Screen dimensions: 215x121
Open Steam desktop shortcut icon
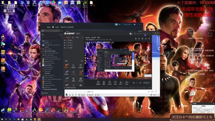[3, 110]
